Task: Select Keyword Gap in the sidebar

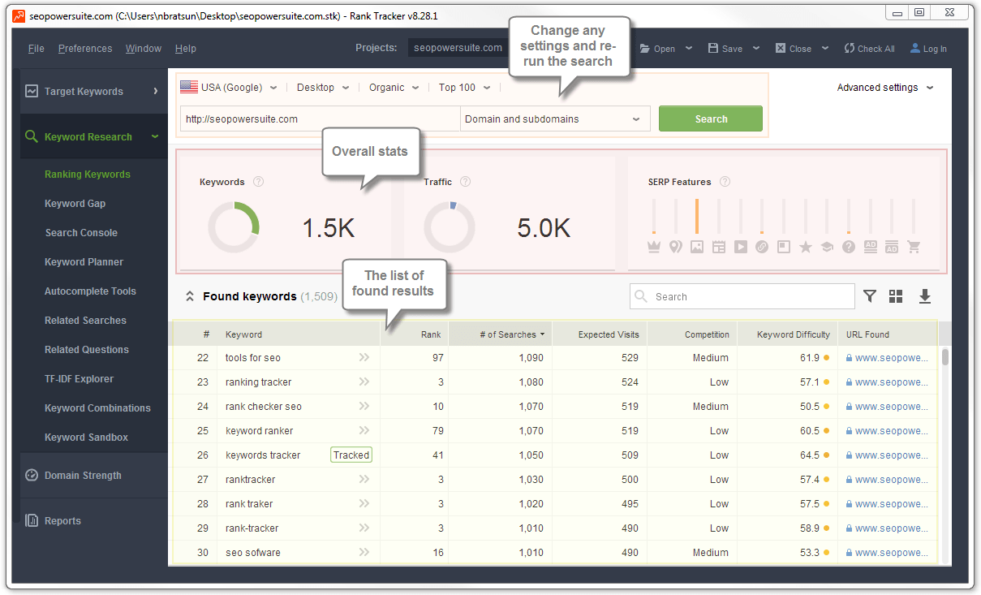Action: coord(75,204)
